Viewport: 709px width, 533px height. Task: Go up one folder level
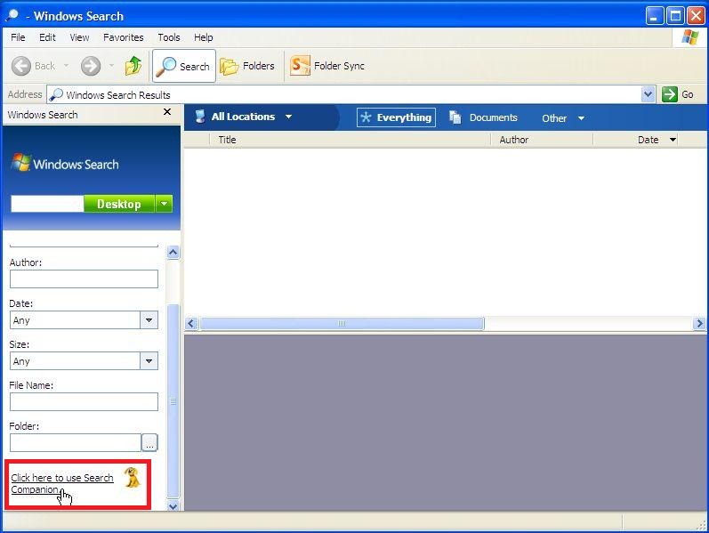pyautogui.click(x=133, y=66)
